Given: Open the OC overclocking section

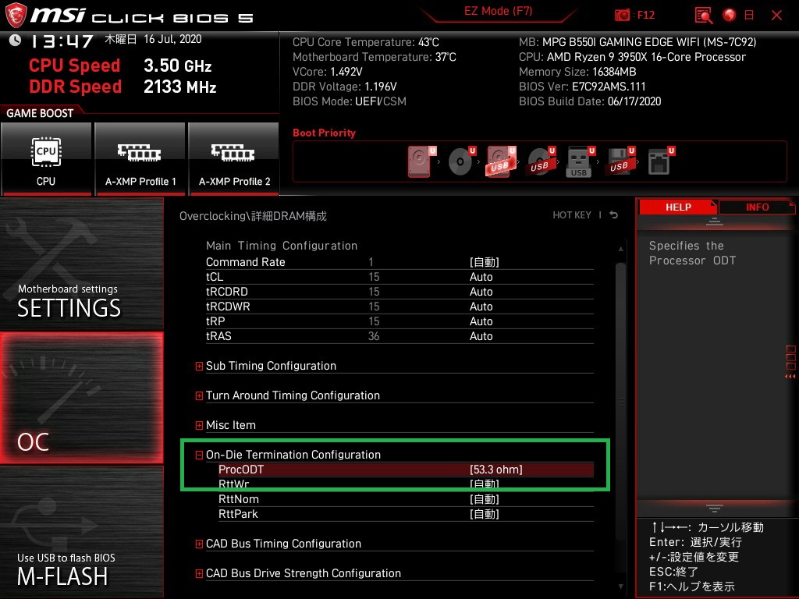Looking at the screenshot, I should (81, 398).
